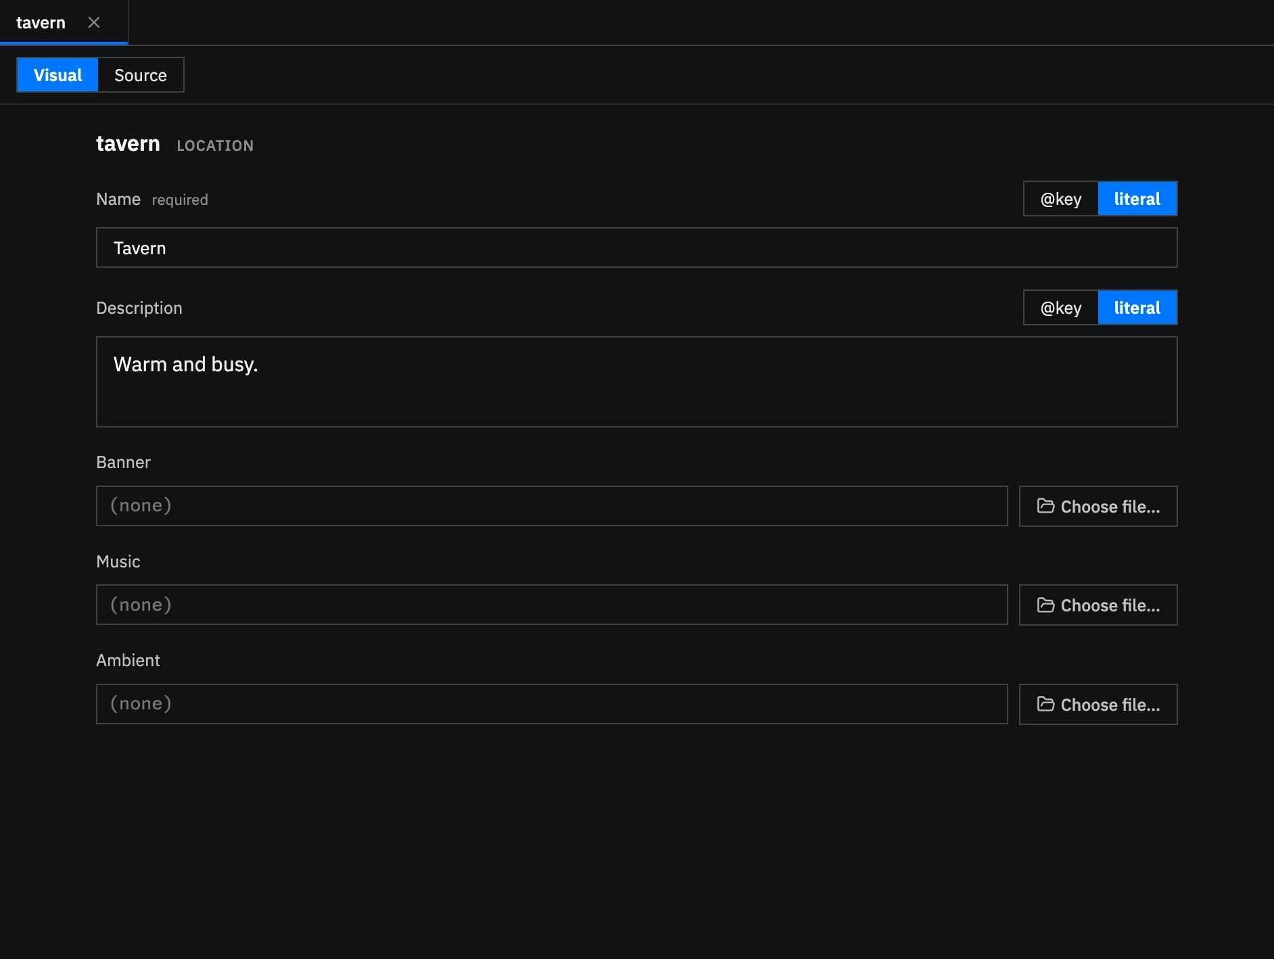Close the tavern tab
Screen dimensions: 1274x959
[94, 22]
